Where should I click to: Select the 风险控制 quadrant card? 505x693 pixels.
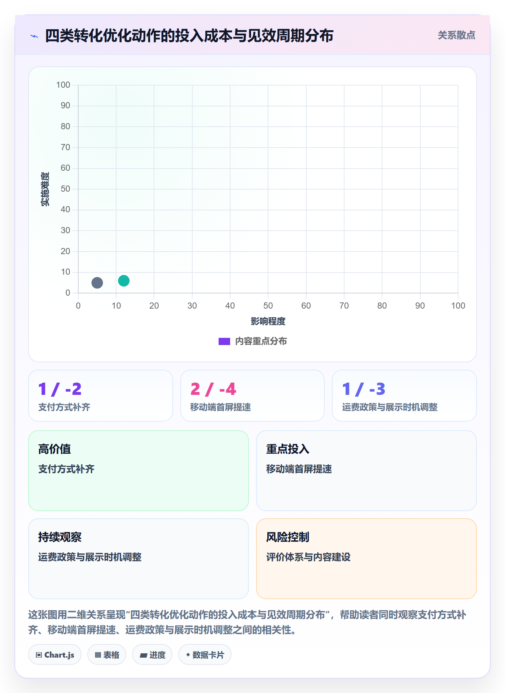[x=366, y=559]
